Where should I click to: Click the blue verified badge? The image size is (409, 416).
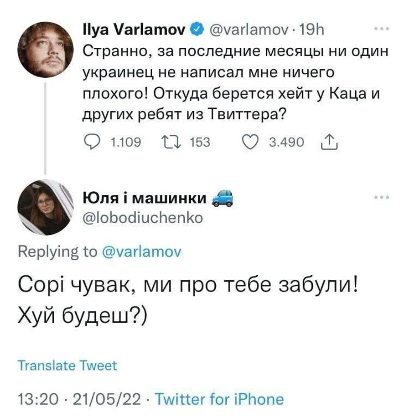197,28
